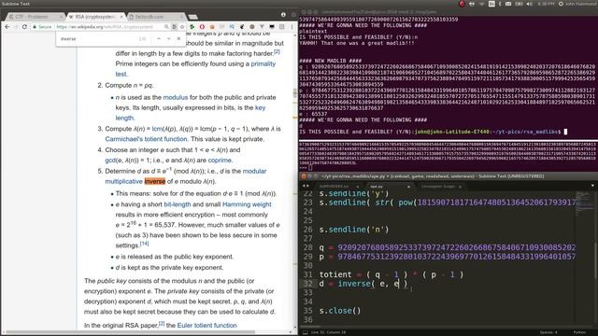Image resolution: width=598 pixels, height=336 pixels.
Task: Follow the 'bit-length' link
Action: click(x=177, y=204)
